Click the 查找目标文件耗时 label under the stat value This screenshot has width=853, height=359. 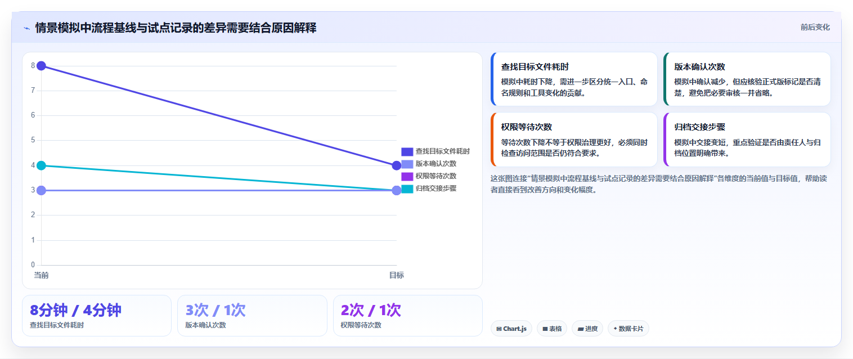pyautogui.click(x=57, y=325)
